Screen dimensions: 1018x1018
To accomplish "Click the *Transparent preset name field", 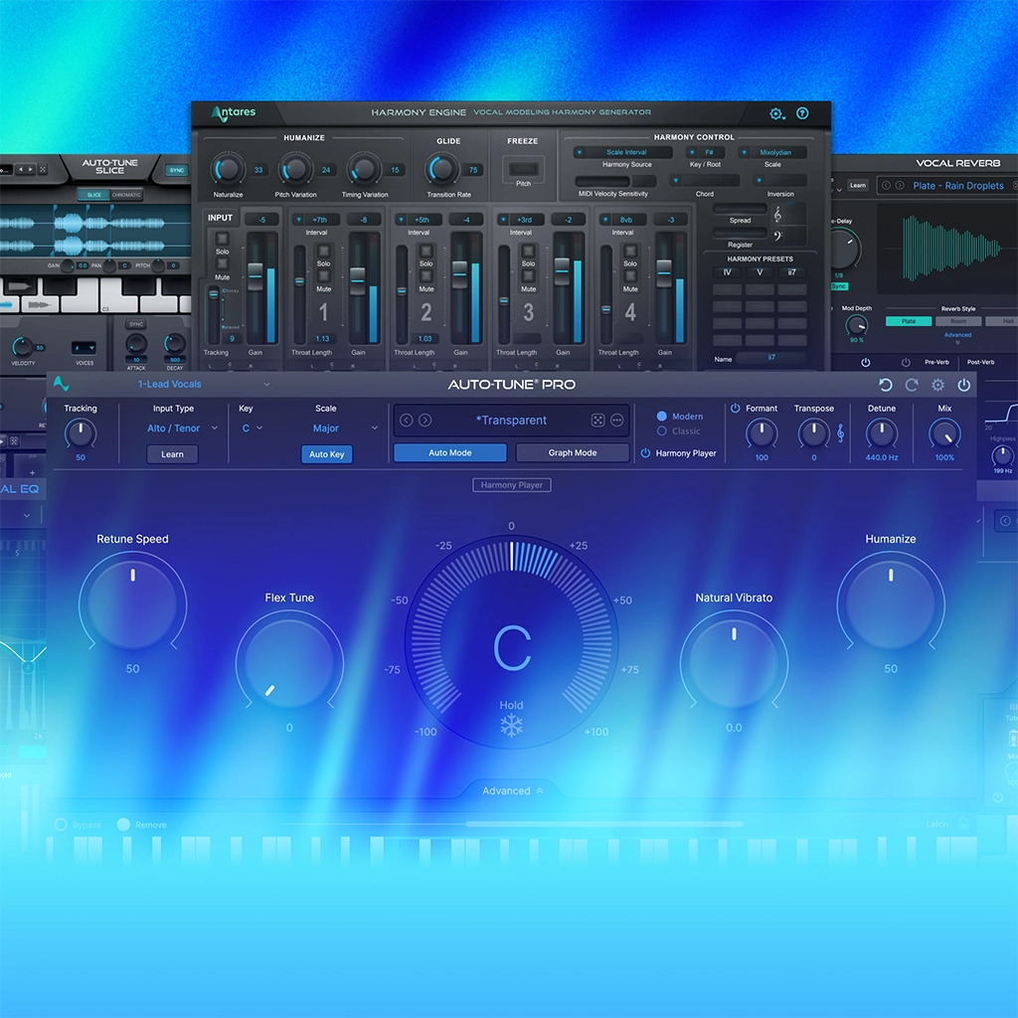I will point(511,420).
